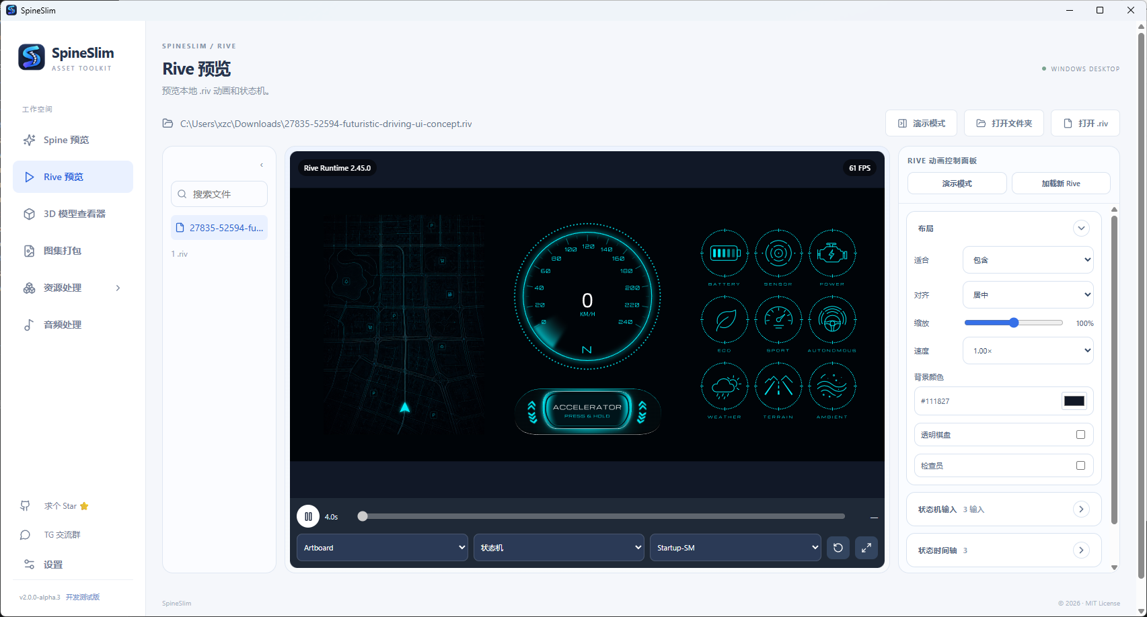Toggle the Battery icon in the dashboard

coord(725,253)
